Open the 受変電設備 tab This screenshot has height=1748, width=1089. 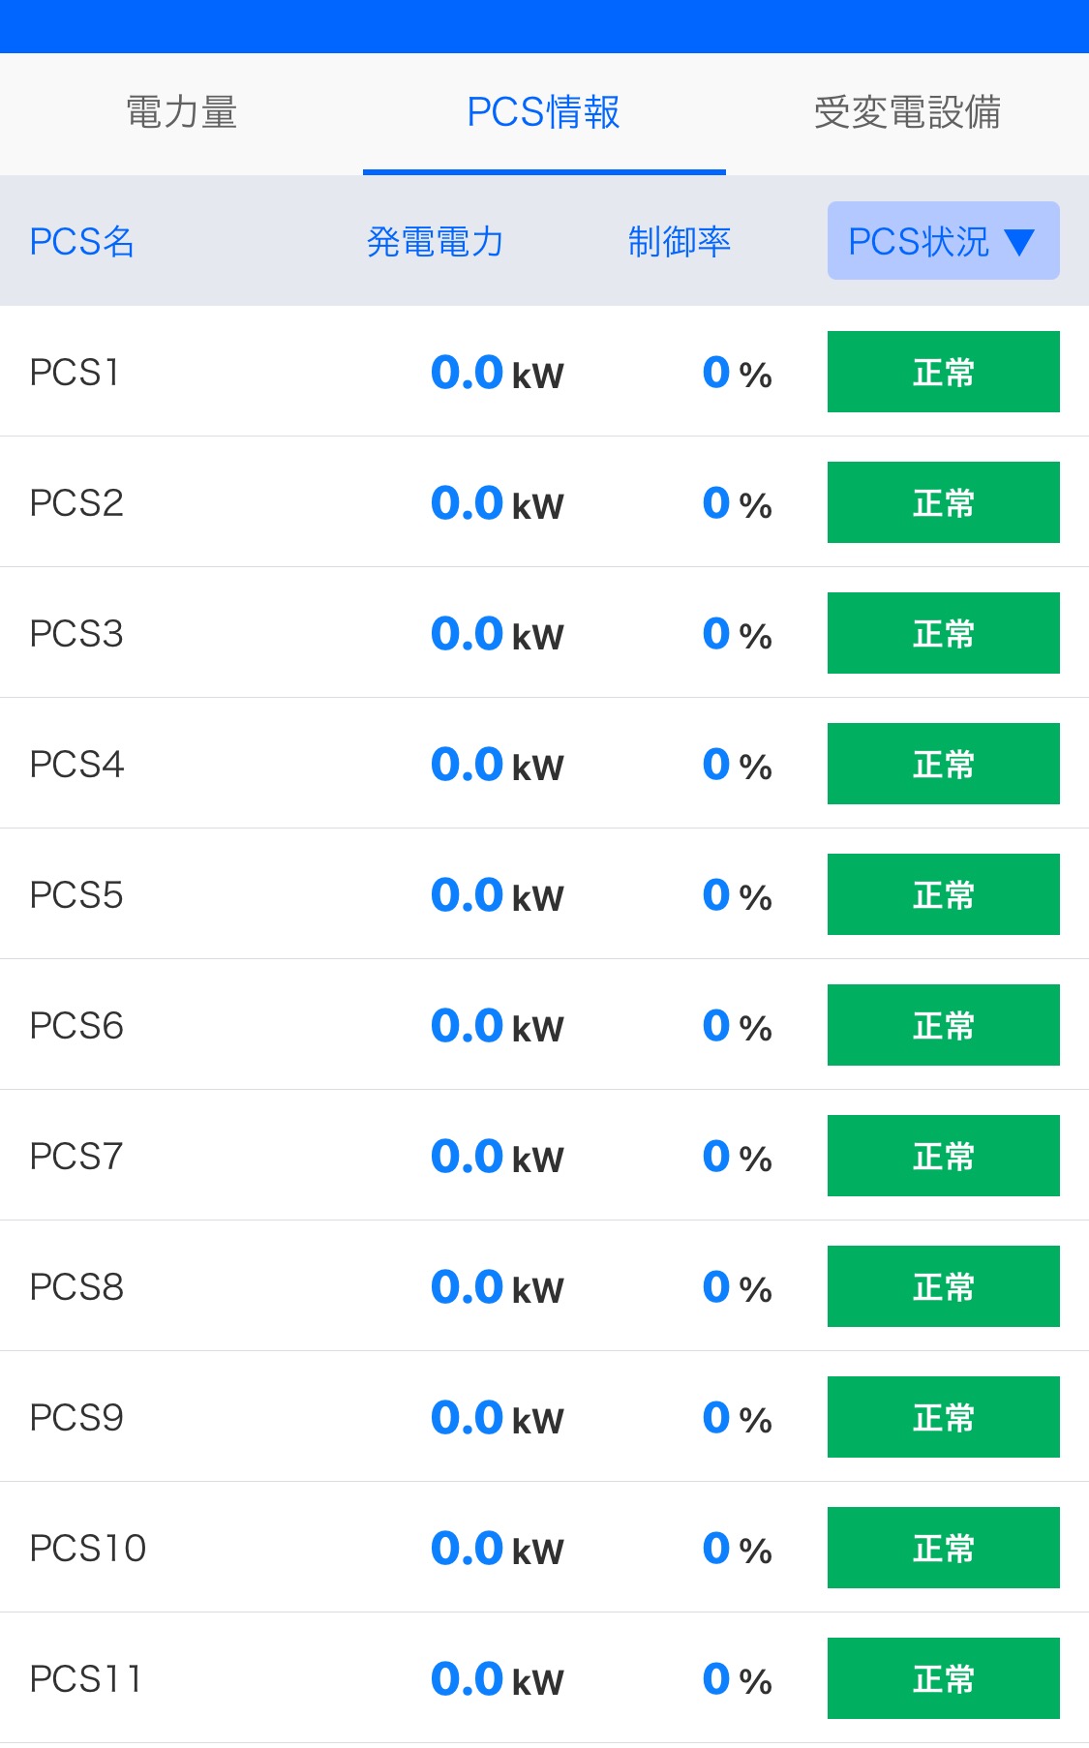(x=907, y=113)
